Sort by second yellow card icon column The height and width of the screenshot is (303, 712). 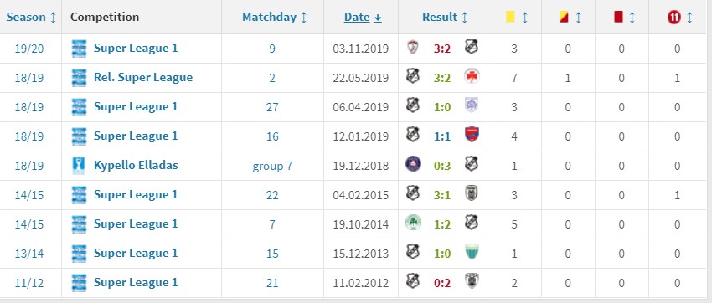point(570,18)
